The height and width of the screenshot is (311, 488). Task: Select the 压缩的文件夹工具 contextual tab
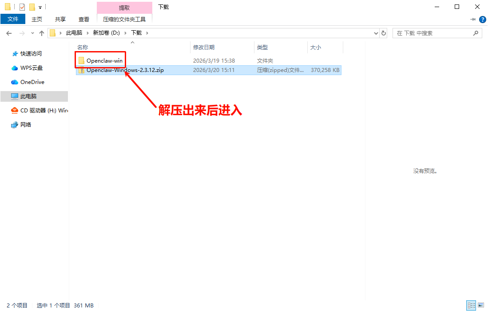(125, 19)
